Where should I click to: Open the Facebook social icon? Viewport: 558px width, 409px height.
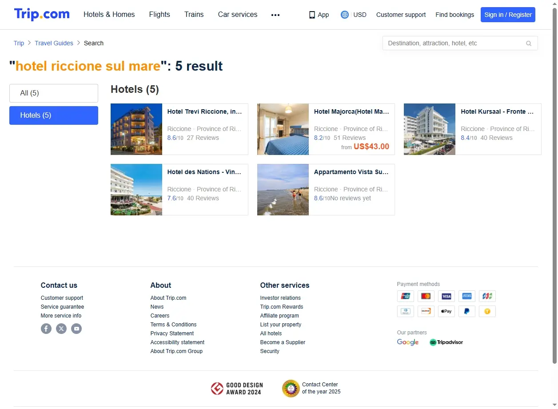click(46, 329)
